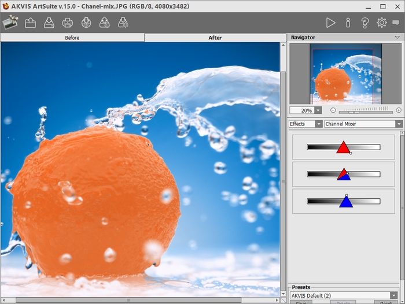Click the horizontal scrollbar left arrow
The width and height of the screenshot is (405, 304).
[3, 300]
